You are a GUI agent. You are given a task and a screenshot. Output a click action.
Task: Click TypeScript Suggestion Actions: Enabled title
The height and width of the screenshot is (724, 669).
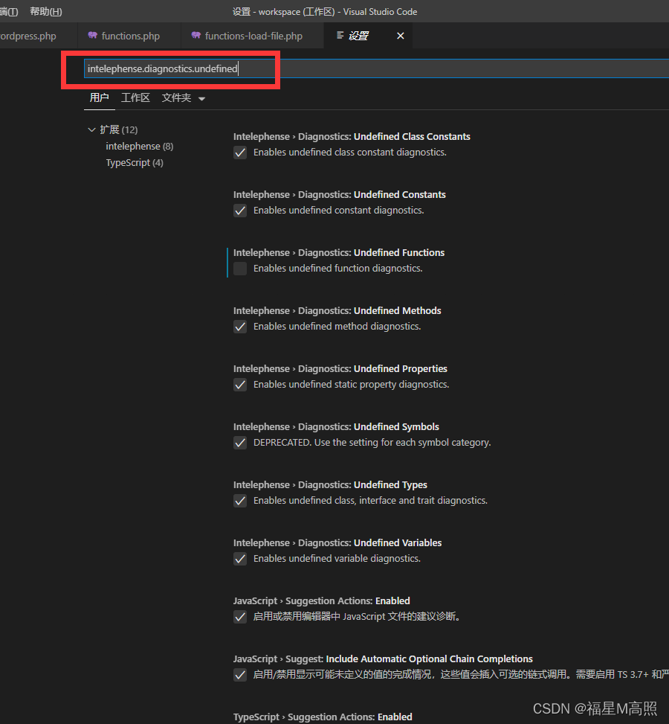pos(323,717)
